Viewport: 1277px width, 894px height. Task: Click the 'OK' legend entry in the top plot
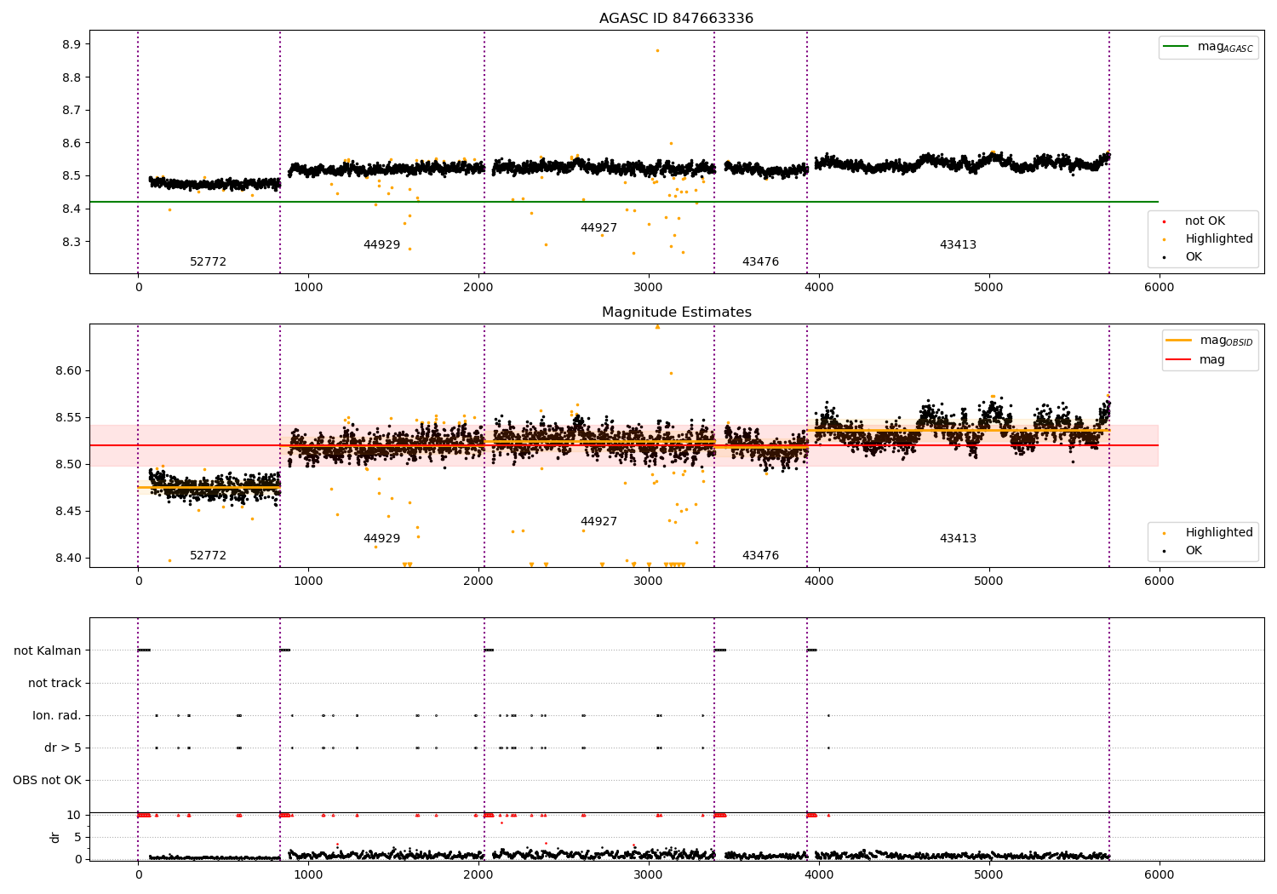coord(1194,257)
